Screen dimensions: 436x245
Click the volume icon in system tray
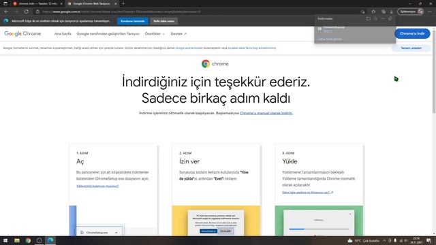coord(406,240)
